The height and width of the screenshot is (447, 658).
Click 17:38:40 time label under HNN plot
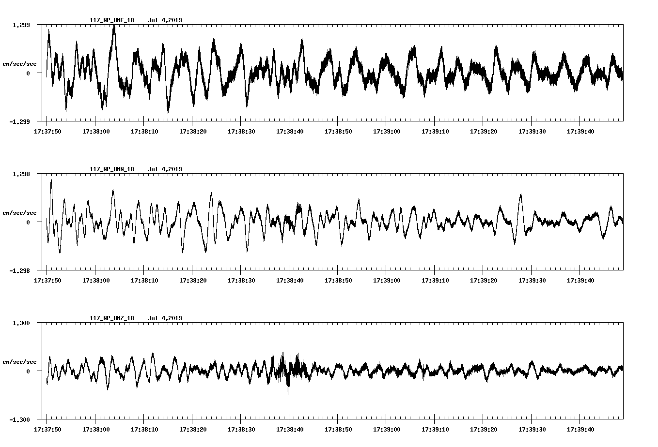pyautogui.click(x=289, y=280)
